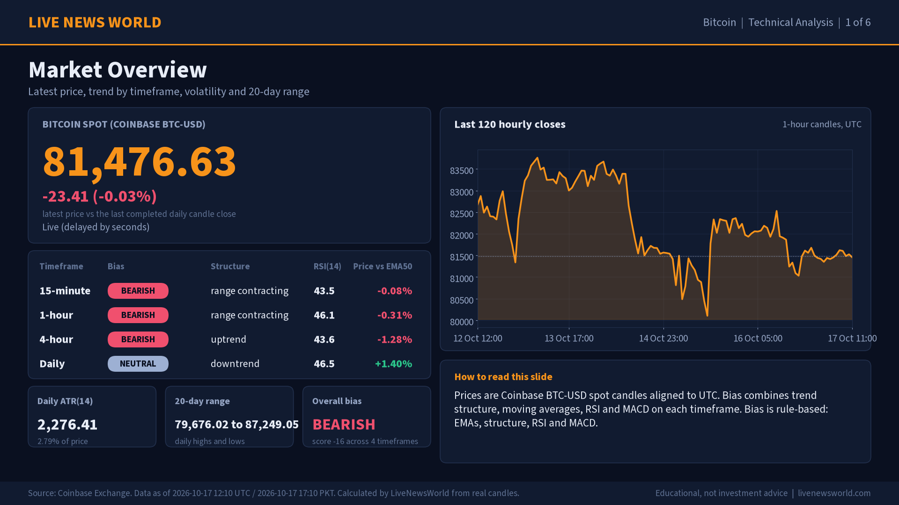Click the 43.6 RSI value
Screen dimensions: 899x505
pos(324,339)
